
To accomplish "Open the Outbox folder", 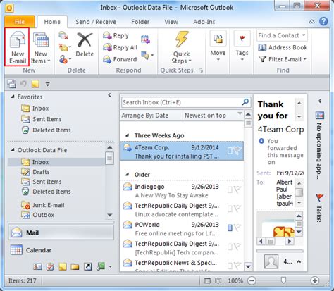I will pos(37,215).
